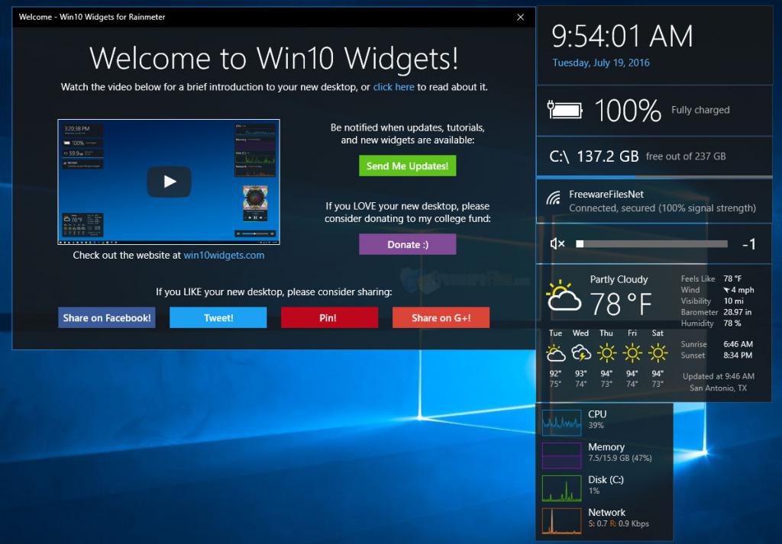Click the Barometer 28.97 in value
This screenshot has height=544, width=782.
[x=737, y=312]
